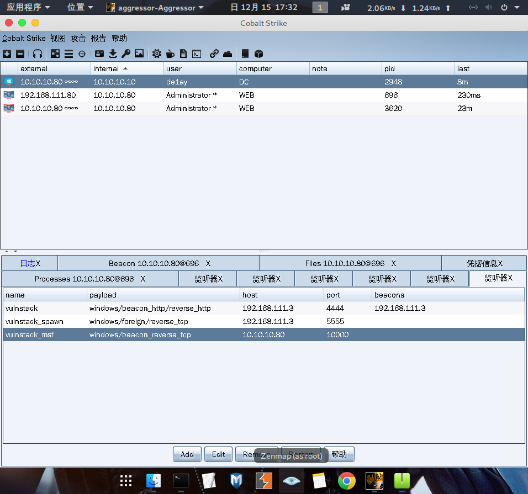Screen dimensions: 528x494
Task: Launch Zenmap eye icon in dock
Action: tap(292, 481)
